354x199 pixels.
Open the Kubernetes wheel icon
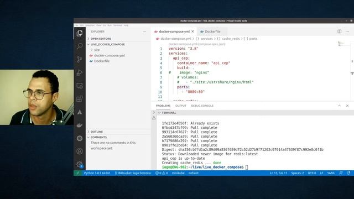coord(80,138)
